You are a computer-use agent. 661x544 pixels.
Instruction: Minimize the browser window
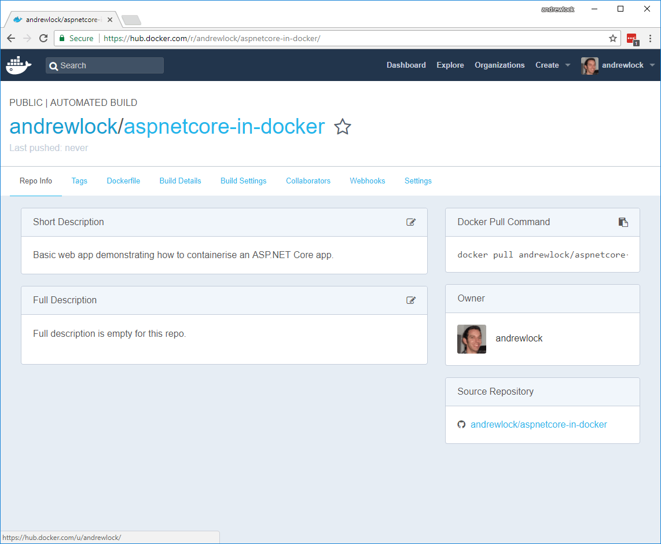pyautogui.click(x=594, y=9)
